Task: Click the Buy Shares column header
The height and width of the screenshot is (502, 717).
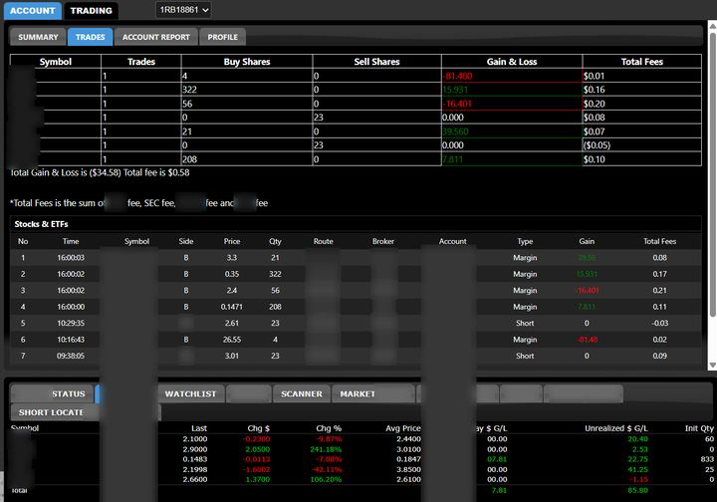Action: point(247,62)
